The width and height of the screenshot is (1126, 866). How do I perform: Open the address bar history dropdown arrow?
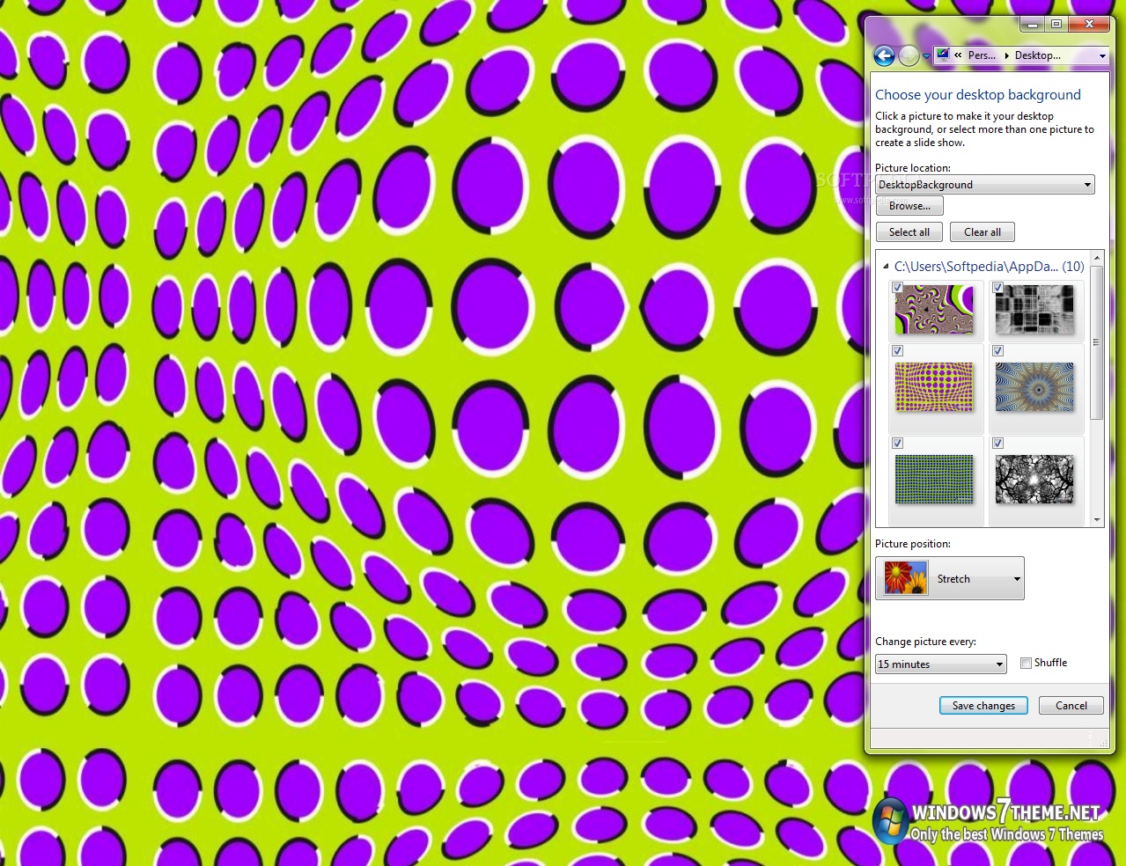(1102, 55)
